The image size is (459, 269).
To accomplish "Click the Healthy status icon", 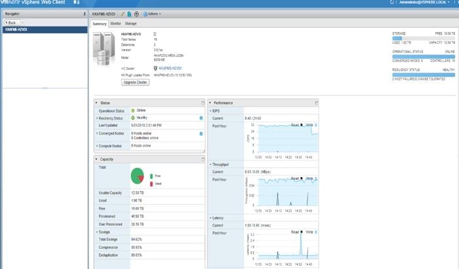I will click(x=133, y=118).
